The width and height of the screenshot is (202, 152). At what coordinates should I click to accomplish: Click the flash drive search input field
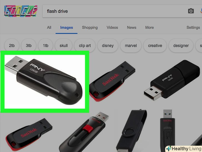click(115, 11)
